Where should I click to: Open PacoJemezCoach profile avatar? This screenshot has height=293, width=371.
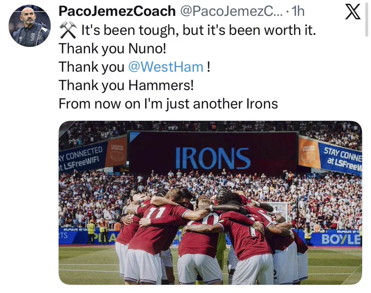point(29,26)
